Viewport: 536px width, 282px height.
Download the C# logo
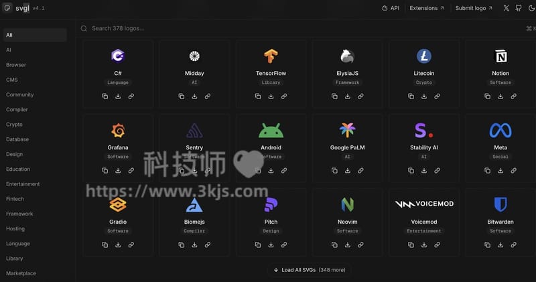[x=118, y=96]
